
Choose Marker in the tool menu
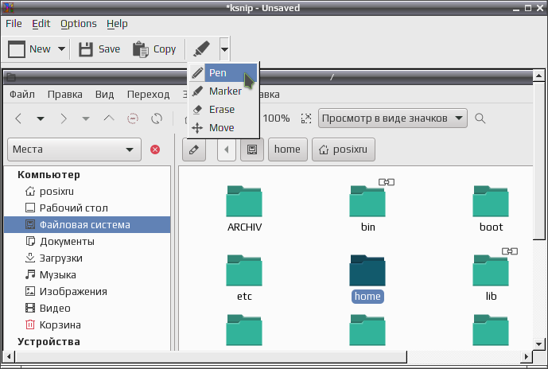point(223,91)
